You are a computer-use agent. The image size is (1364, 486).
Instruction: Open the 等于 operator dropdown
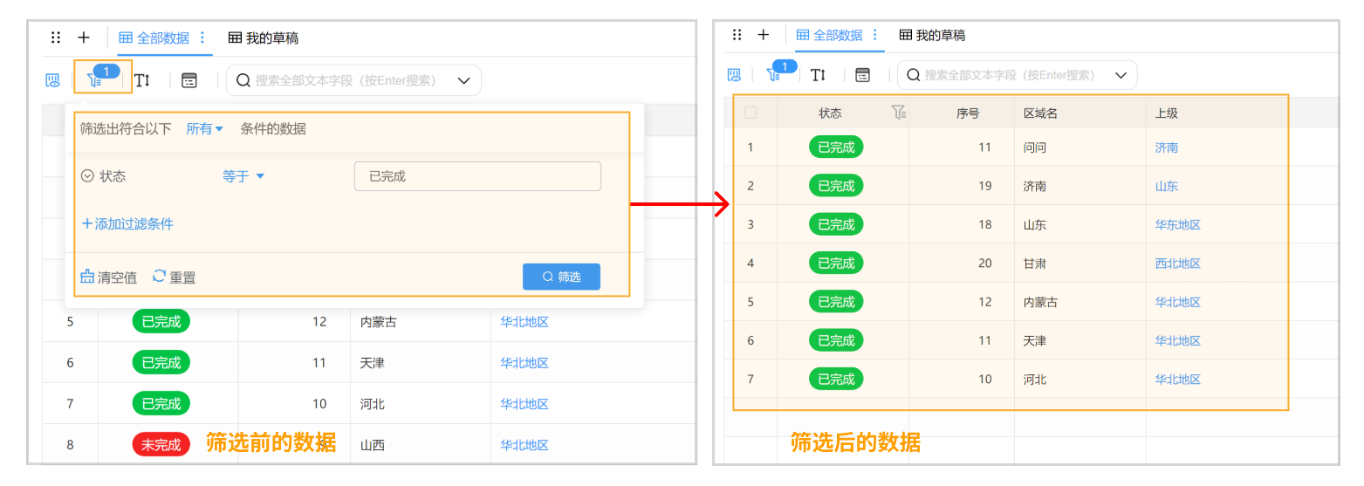pos(243,176)
